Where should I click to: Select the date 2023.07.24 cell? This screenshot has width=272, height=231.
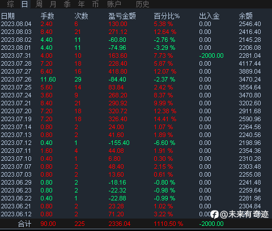[x=16, y=95]
